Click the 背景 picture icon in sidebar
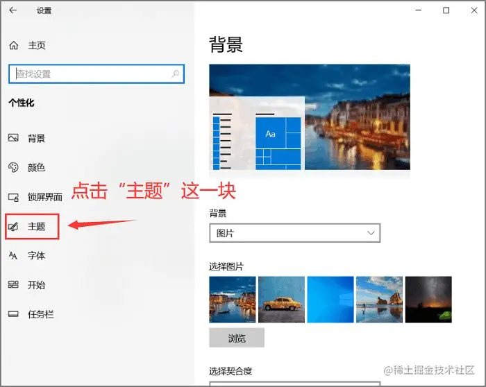 pos(13,137)
